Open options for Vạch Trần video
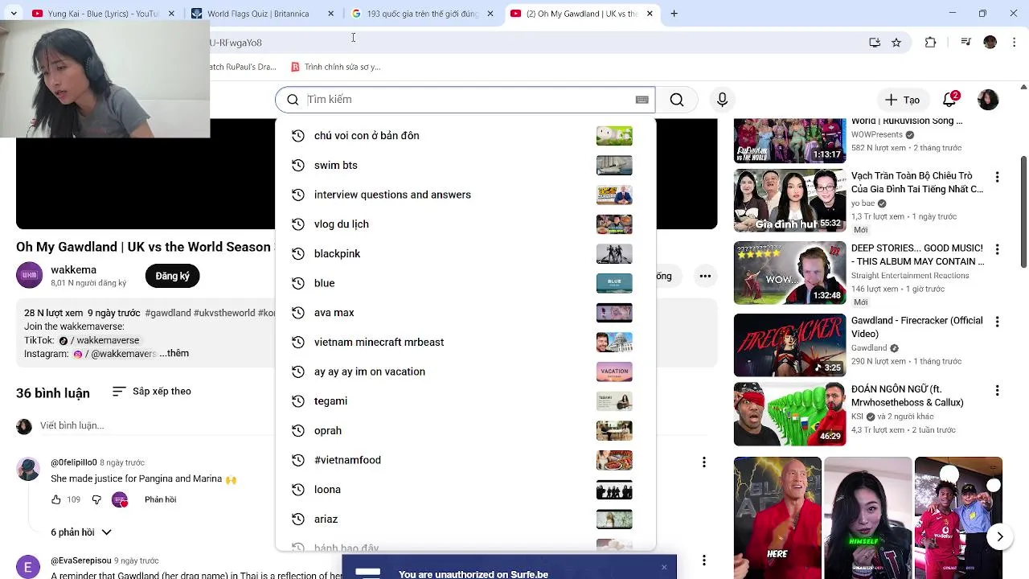The image size is (1029, 579). [x=997, y=177]
